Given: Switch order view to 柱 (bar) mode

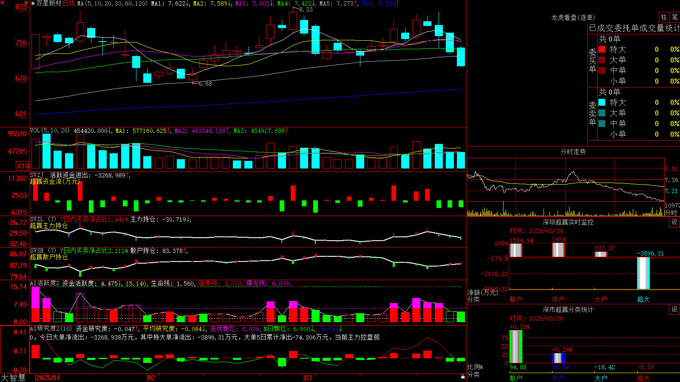Looking at the screenshot, I should click(x=664, y=17).
